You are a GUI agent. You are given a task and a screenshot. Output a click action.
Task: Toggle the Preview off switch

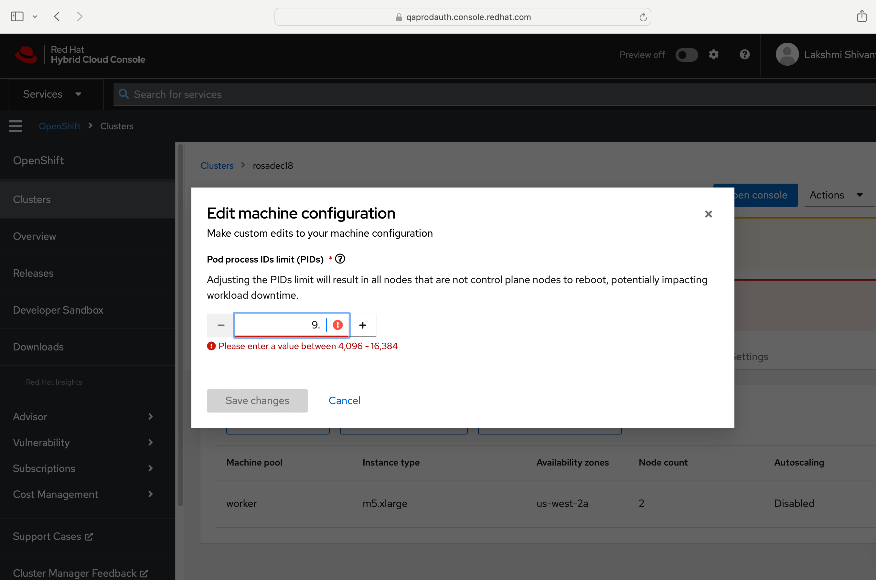pos(686,55)
